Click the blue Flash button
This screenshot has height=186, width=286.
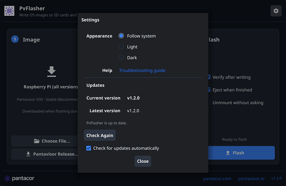click(x=242, y=153)
